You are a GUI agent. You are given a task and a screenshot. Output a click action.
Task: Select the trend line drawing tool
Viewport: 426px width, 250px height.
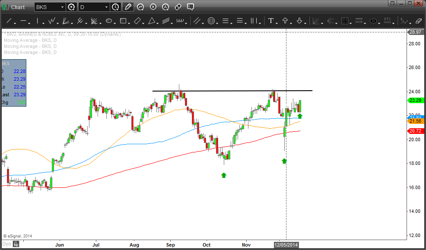tap(9, 21)
